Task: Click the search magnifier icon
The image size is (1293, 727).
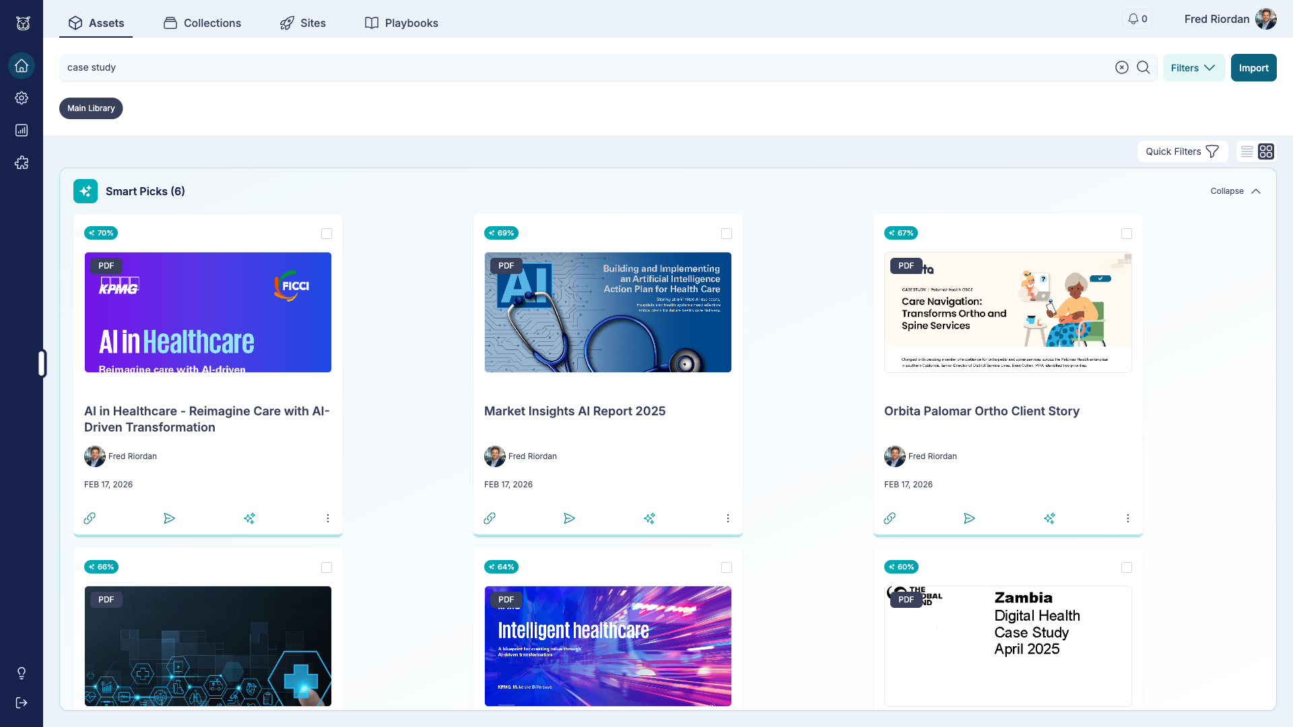Action: pyautogui.click(x=1143, y=67)
